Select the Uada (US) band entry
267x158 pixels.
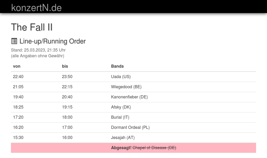[x=121, y=77]
